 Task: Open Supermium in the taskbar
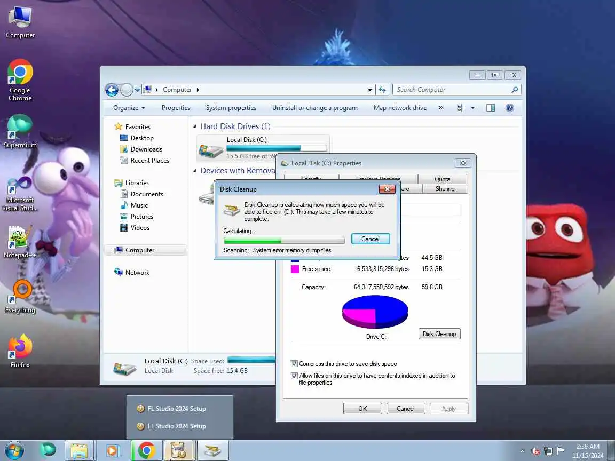(x=48, y=450)
